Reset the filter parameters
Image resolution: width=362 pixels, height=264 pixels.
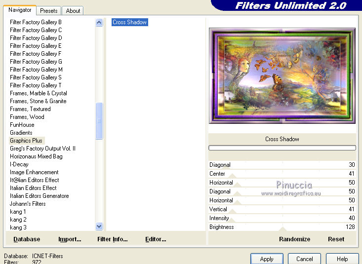[x=336, y=239]
